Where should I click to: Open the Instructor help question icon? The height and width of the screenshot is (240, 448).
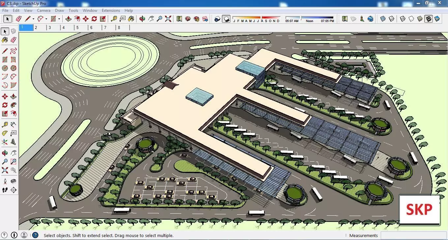pos(35,235)
